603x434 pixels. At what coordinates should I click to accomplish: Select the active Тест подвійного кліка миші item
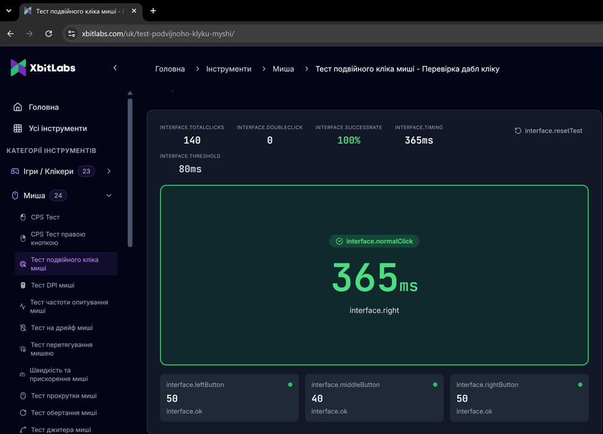tap(66, 264)
